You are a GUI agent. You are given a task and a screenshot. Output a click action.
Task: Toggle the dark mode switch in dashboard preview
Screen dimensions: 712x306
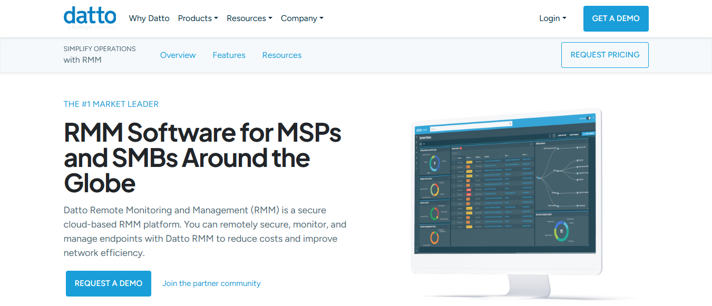(589, 119)
